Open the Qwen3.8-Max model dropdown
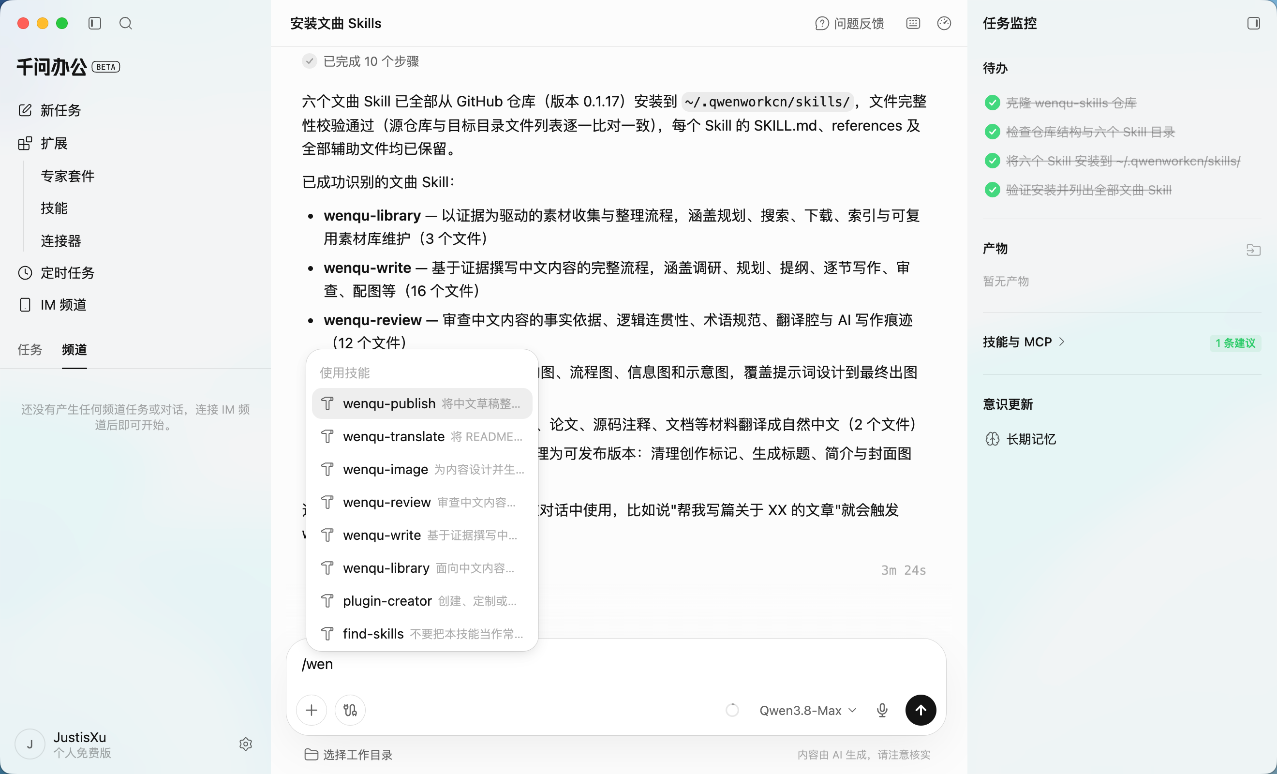The width and height of the screenshot is (1277, 774). tap(807, 710)
